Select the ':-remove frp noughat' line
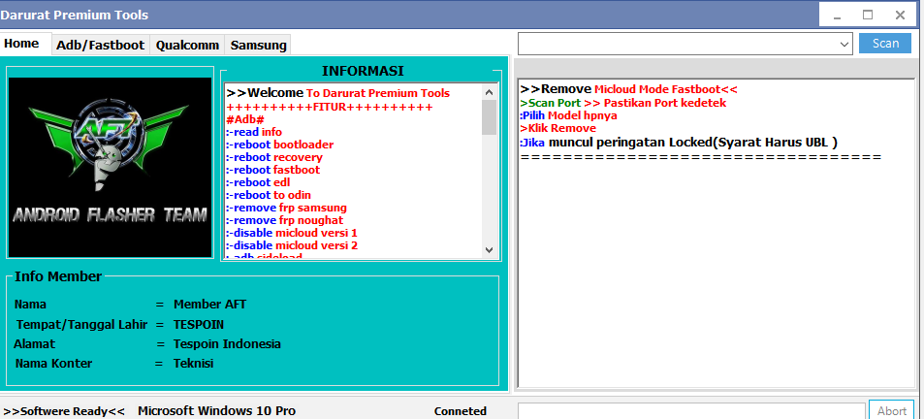 (x=285, y=220)
